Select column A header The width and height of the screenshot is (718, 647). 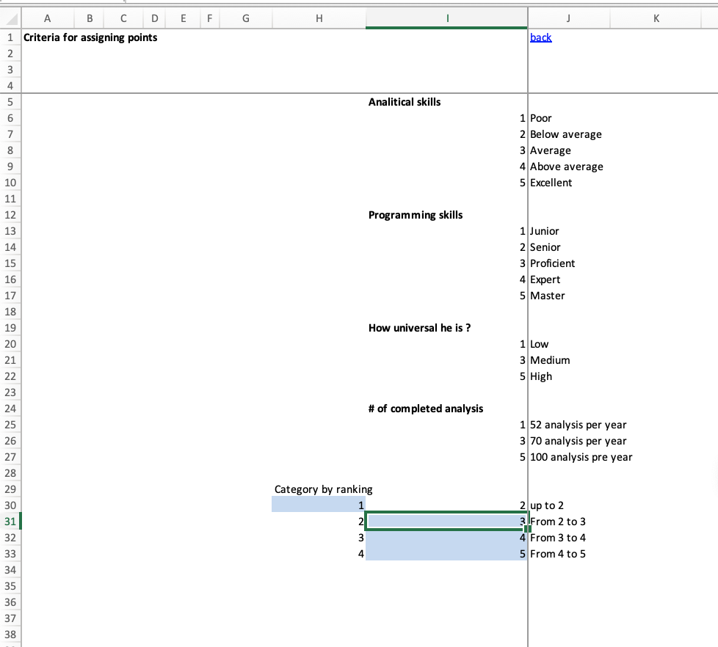47,19
